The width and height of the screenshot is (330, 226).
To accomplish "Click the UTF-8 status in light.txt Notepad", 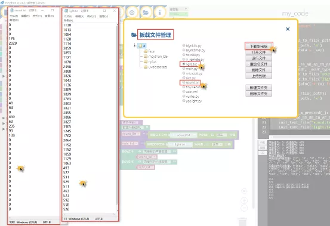I will (x=98, y=219).
